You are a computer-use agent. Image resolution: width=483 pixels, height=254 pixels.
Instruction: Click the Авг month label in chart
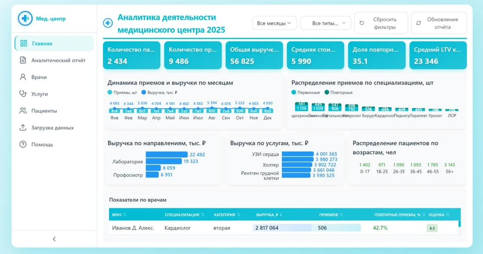212,118
